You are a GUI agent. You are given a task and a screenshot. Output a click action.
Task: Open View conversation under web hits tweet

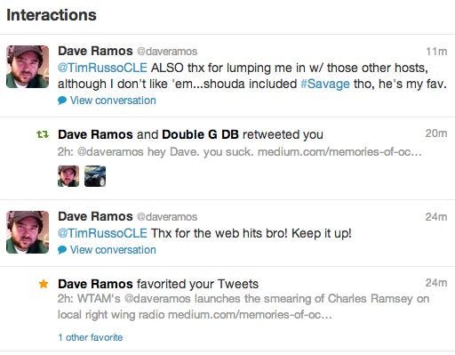[x=113, y=250]
